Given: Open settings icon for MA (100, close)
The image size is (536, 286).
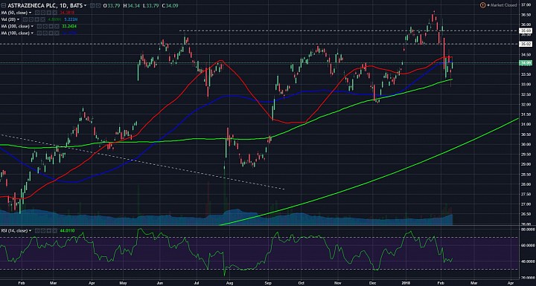Looking at the screenshot, I should pos(45,33).
